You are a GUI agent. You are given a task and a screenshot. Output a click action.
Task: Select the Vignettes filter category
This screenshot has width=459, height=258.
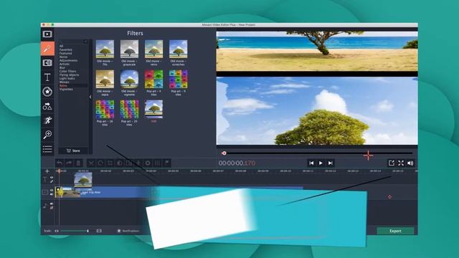66,89
